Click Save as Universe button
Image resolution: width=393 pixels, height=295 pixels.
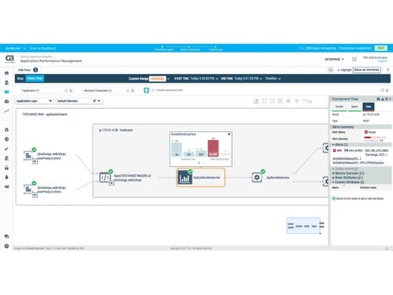367,70
